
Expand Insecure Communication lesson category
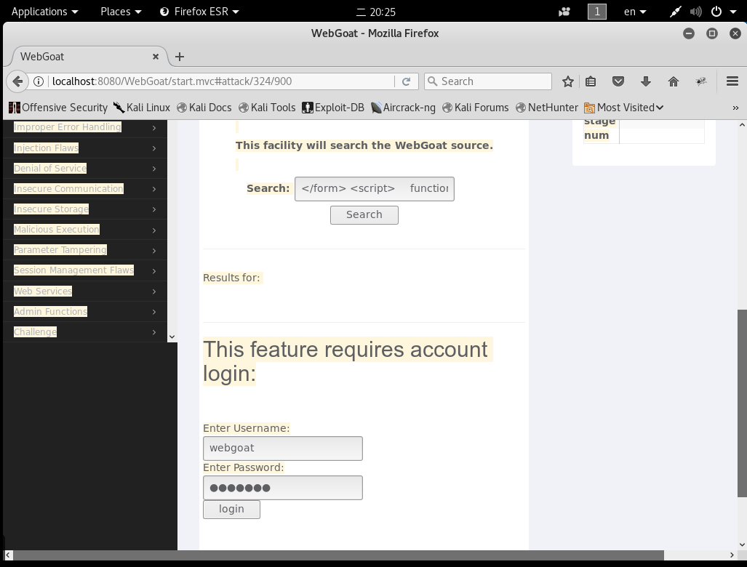point(85,189)
